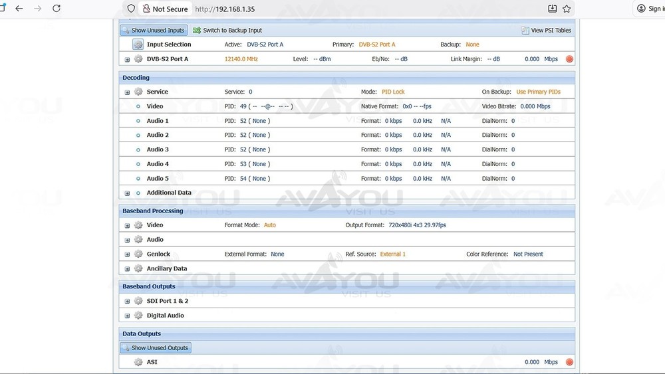The width and height of the screenshot is (665, 374).
Task: Open View PSI Tables
Action: coord(546,31)
